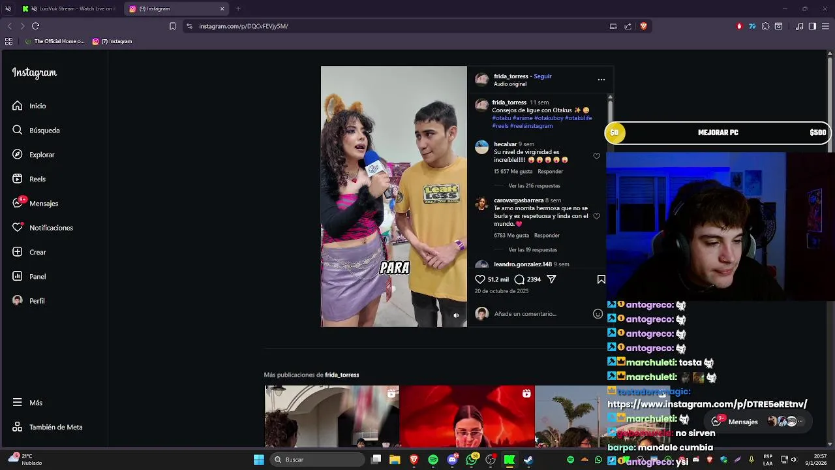The image size is (835, 470).
Task: Go back in browser history
Action: (x=9, y=26)
